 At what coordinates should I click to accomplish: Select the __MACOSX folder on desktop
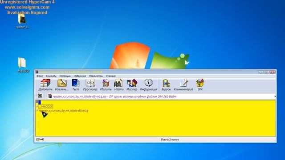tap(22, 63)
